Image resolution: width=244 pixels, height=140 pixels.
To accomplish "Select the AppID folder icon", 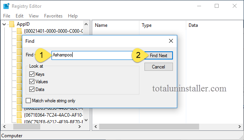I will tap(12, 24).
